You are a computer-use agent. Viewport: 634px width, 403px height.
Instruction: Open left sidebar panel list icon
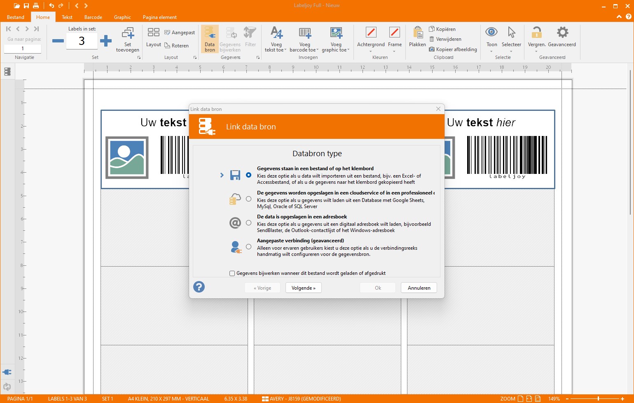coord(7,72)
